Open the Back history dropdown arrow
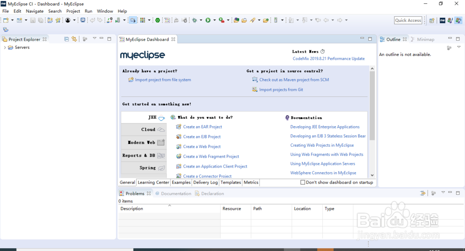The image size is (465, 251). click(x=333, y=20)
